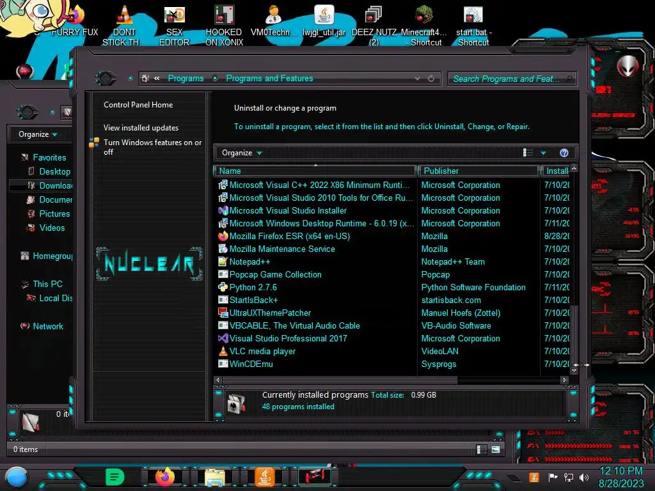Open the start.bat shortcut desktop icon

(x=473, y=26)
